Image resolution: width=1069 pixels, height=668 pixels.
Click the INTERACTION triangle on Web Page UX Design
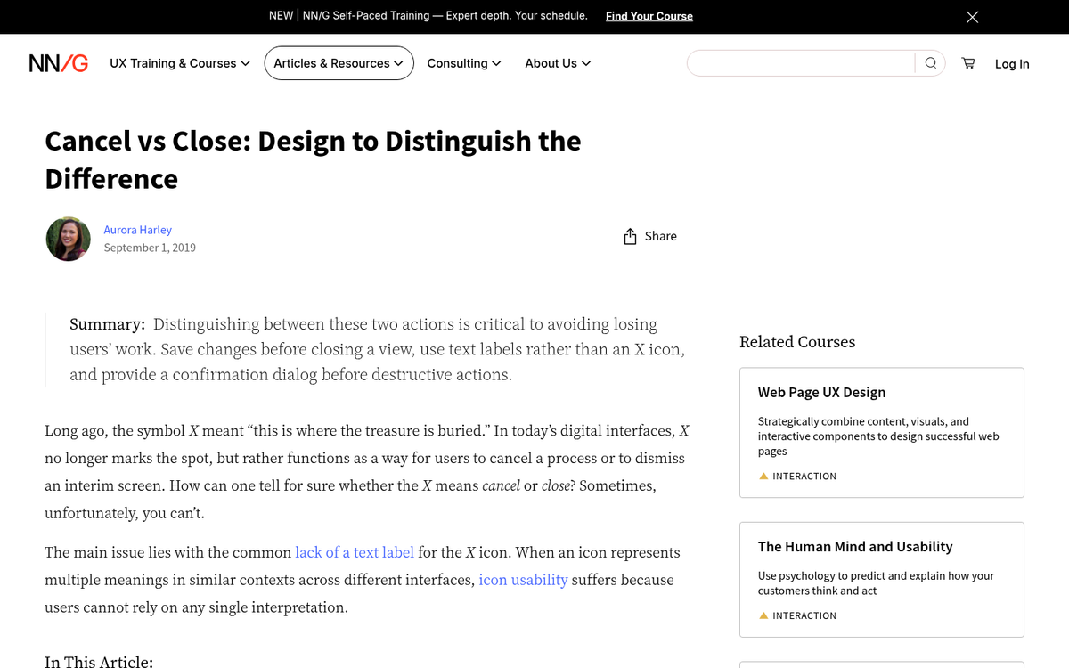763,476
